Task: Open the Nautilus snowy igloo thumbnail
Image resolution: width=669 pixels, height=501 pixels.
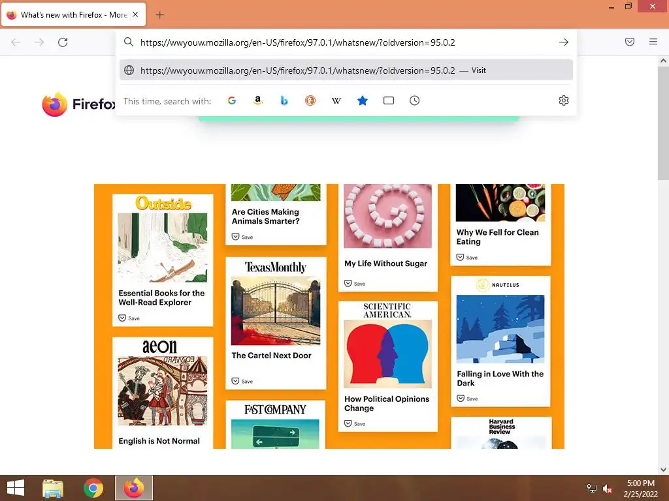Action: [500, 329]
